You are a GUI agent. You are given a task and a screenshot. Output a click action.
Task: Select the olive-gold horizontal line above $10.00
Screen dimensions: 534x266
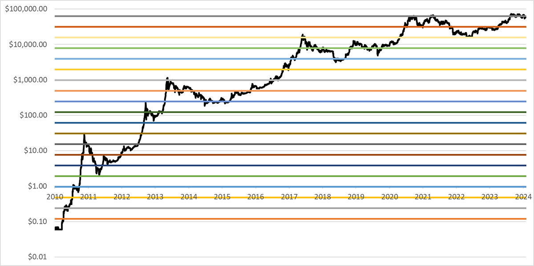click(291, 133)
